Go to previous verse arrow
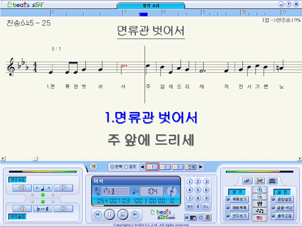Screen dimensions: 302x227 142,167
